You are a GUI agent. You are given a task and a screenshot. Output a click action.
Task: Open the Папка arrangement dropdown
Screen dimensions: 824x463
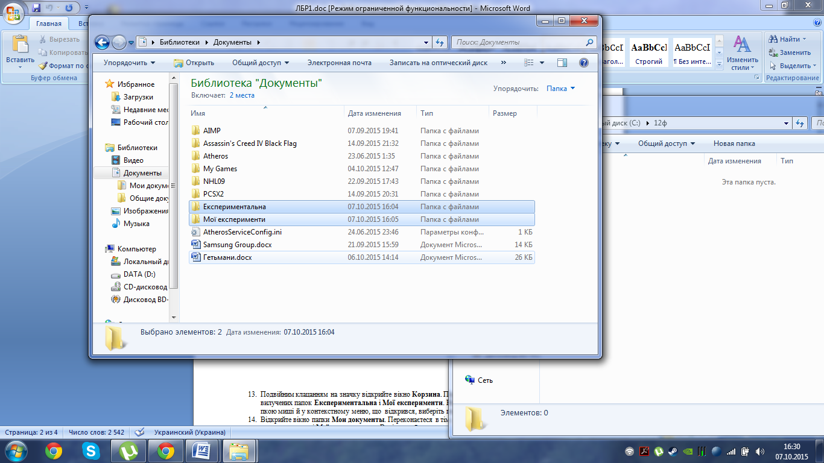pos(560,89)
